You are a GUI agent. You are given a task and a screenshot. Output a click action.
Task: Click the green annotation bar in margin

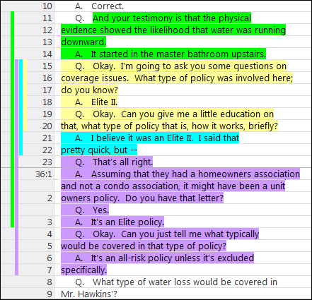13,119
